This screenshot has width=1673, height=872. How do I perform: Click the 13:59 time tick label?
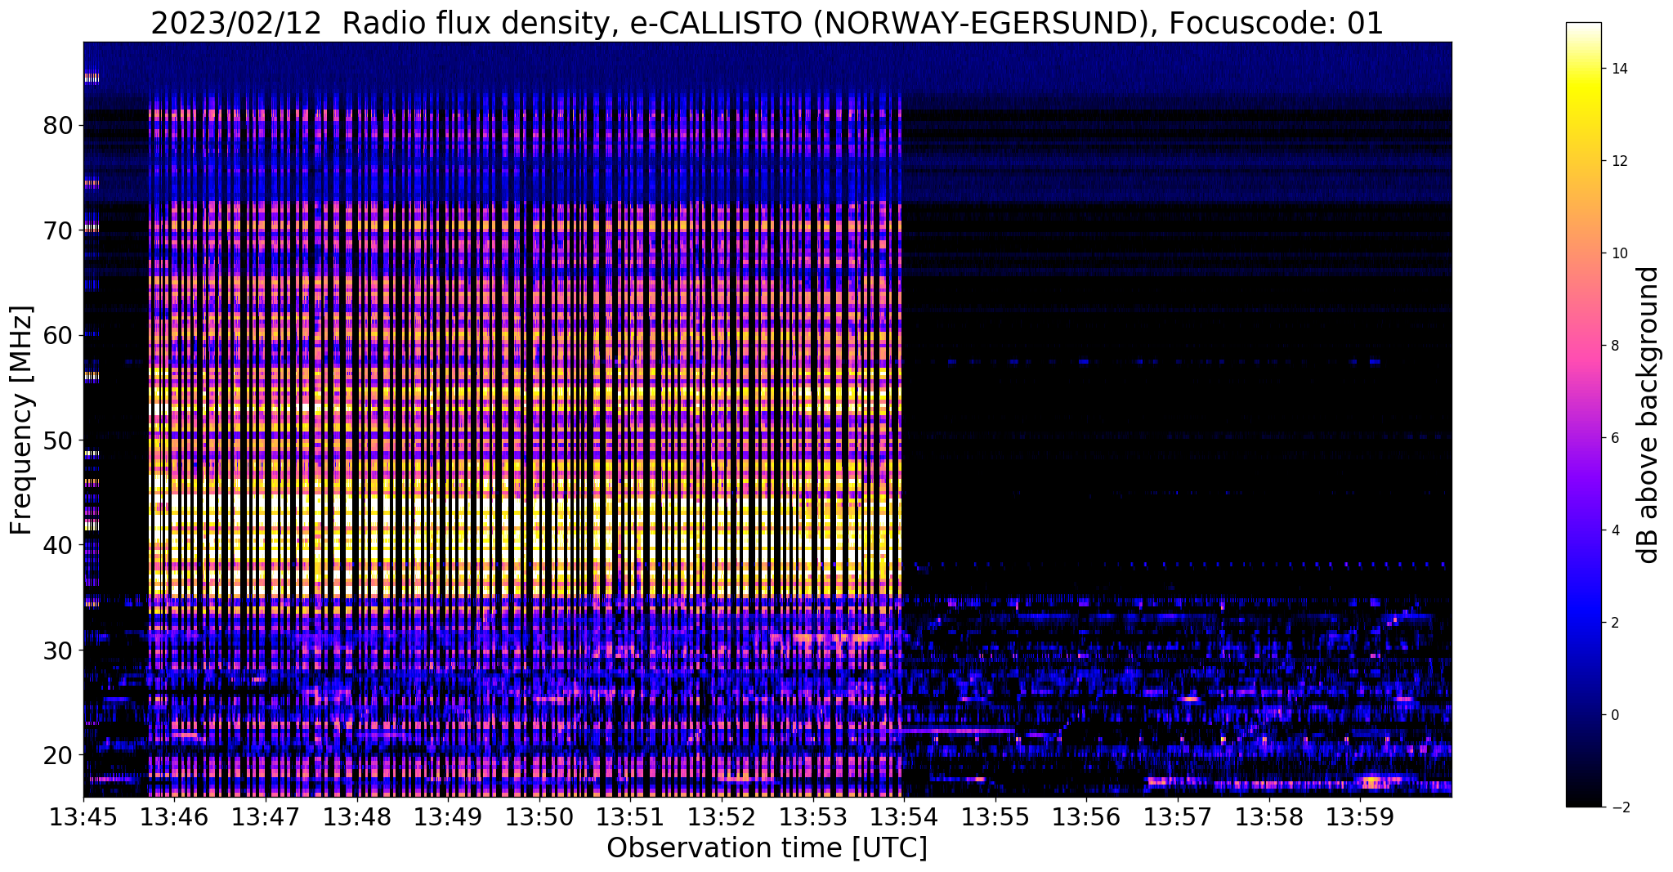tap(1360, 816)
